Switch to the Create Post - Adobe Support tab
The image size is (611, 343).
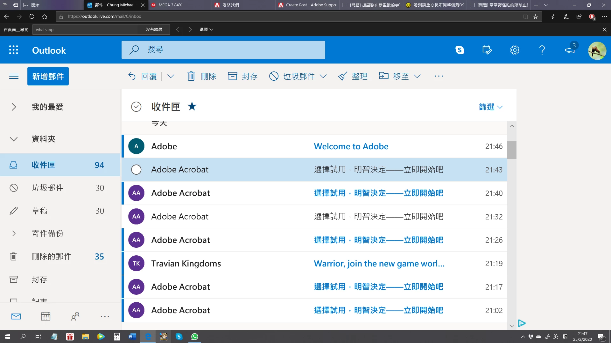tap(307, 5)
